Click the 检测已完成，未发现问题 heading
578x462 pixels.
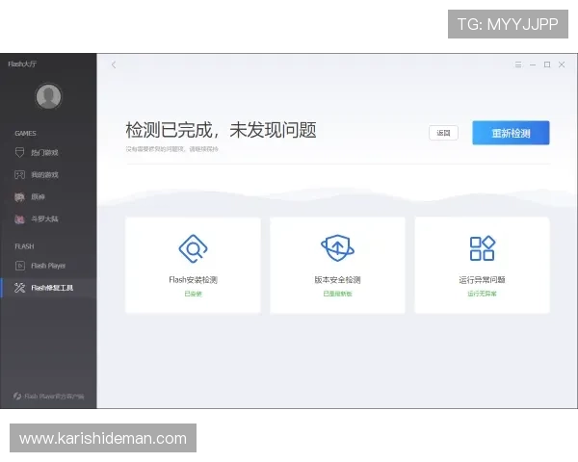pos(221,130)
